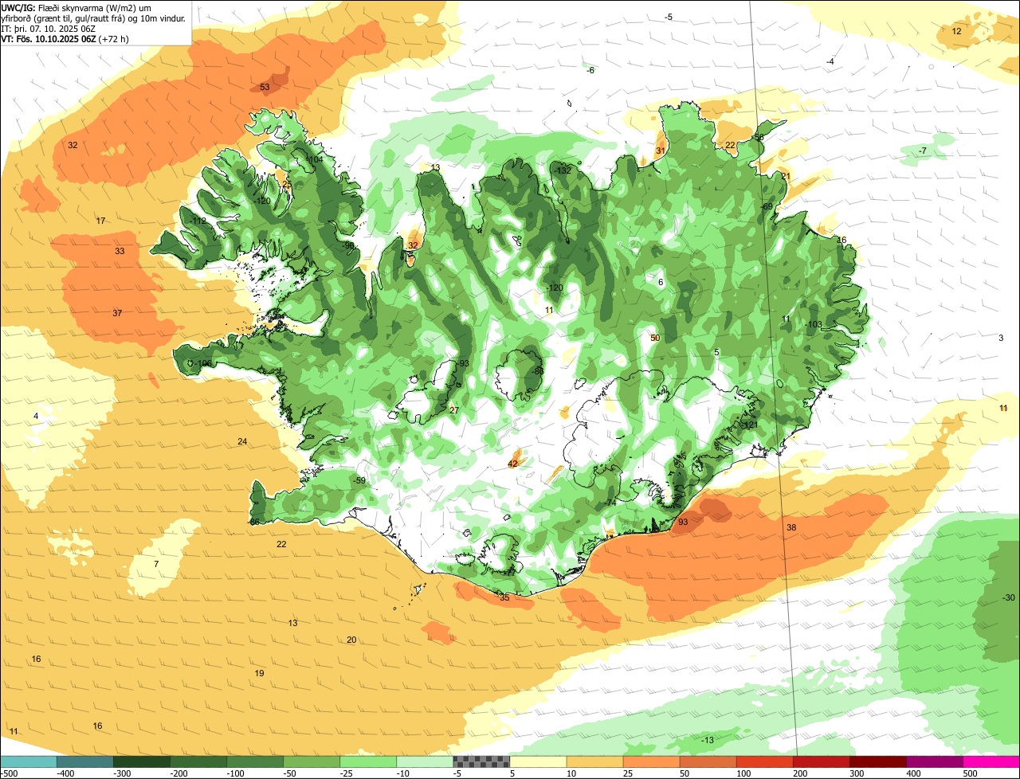Viewport: 1020px width, 779px height.
Task: Click the legend swatch between 10 and 25
Action: 594,761
